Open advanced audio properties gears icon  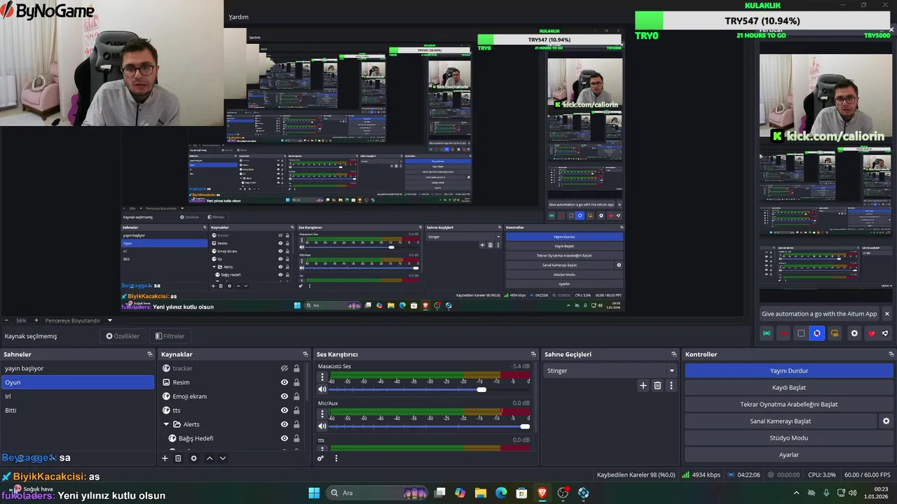[x=320, y=458]
